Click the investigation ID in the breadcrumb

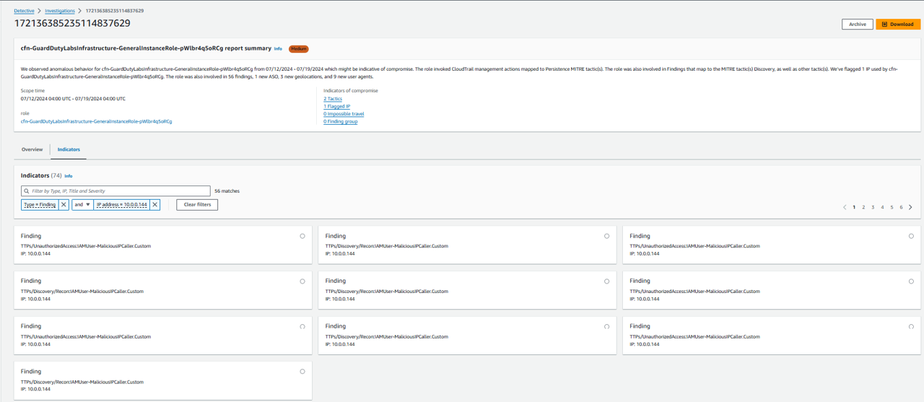pyautogui.click(x=115, y=11)
